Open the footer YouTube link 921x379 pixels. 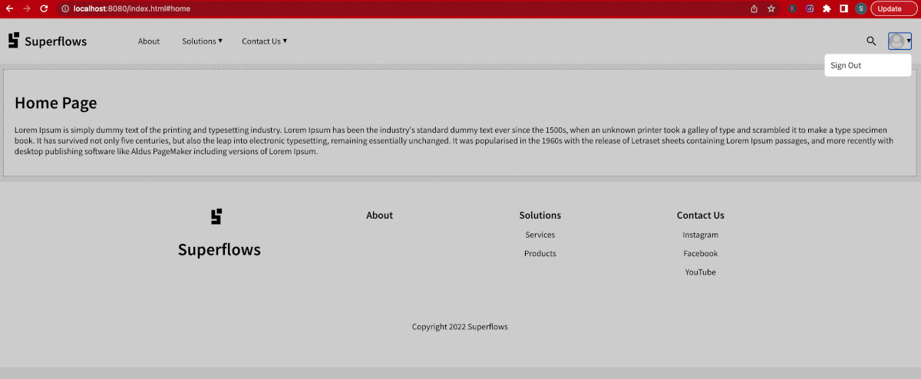coord(701,272)
